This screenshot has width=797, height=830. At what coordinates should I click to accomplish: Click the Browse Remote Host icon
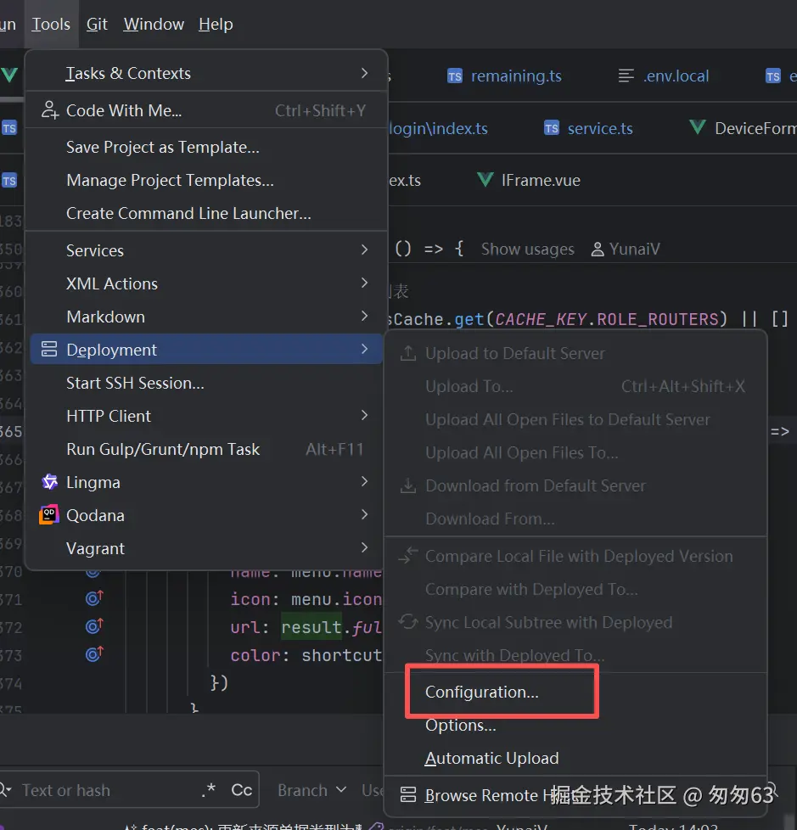click(407, 794)
